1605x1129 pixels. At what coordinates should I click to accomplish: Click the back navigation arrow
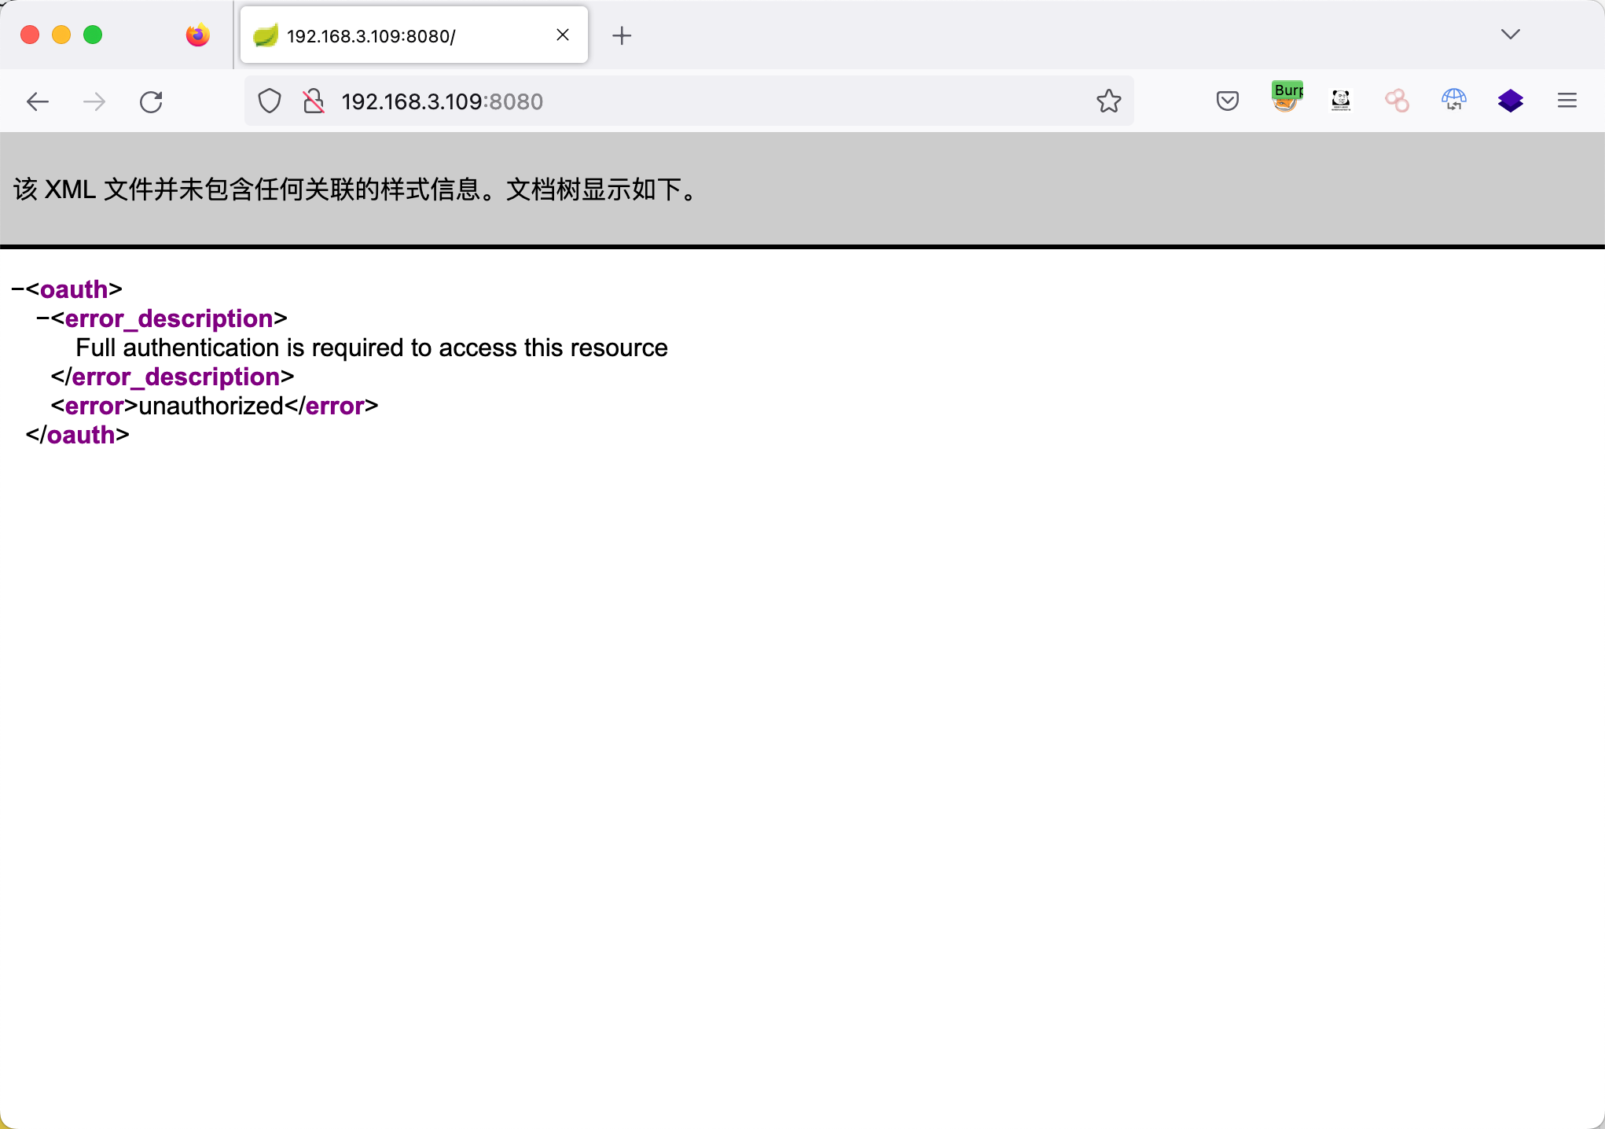point(38,101)
